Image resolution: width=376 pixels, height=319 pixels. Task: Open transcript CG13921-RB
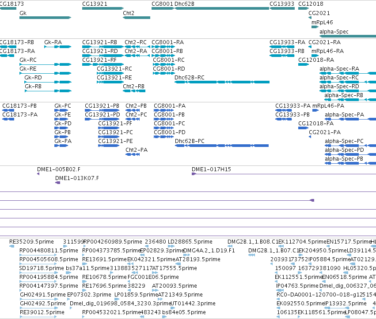click(x=99, y=42)
